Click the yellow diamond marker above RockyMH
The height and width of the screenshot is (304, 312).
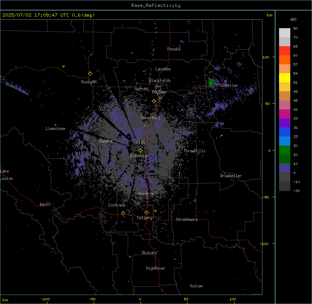point(90,74)
